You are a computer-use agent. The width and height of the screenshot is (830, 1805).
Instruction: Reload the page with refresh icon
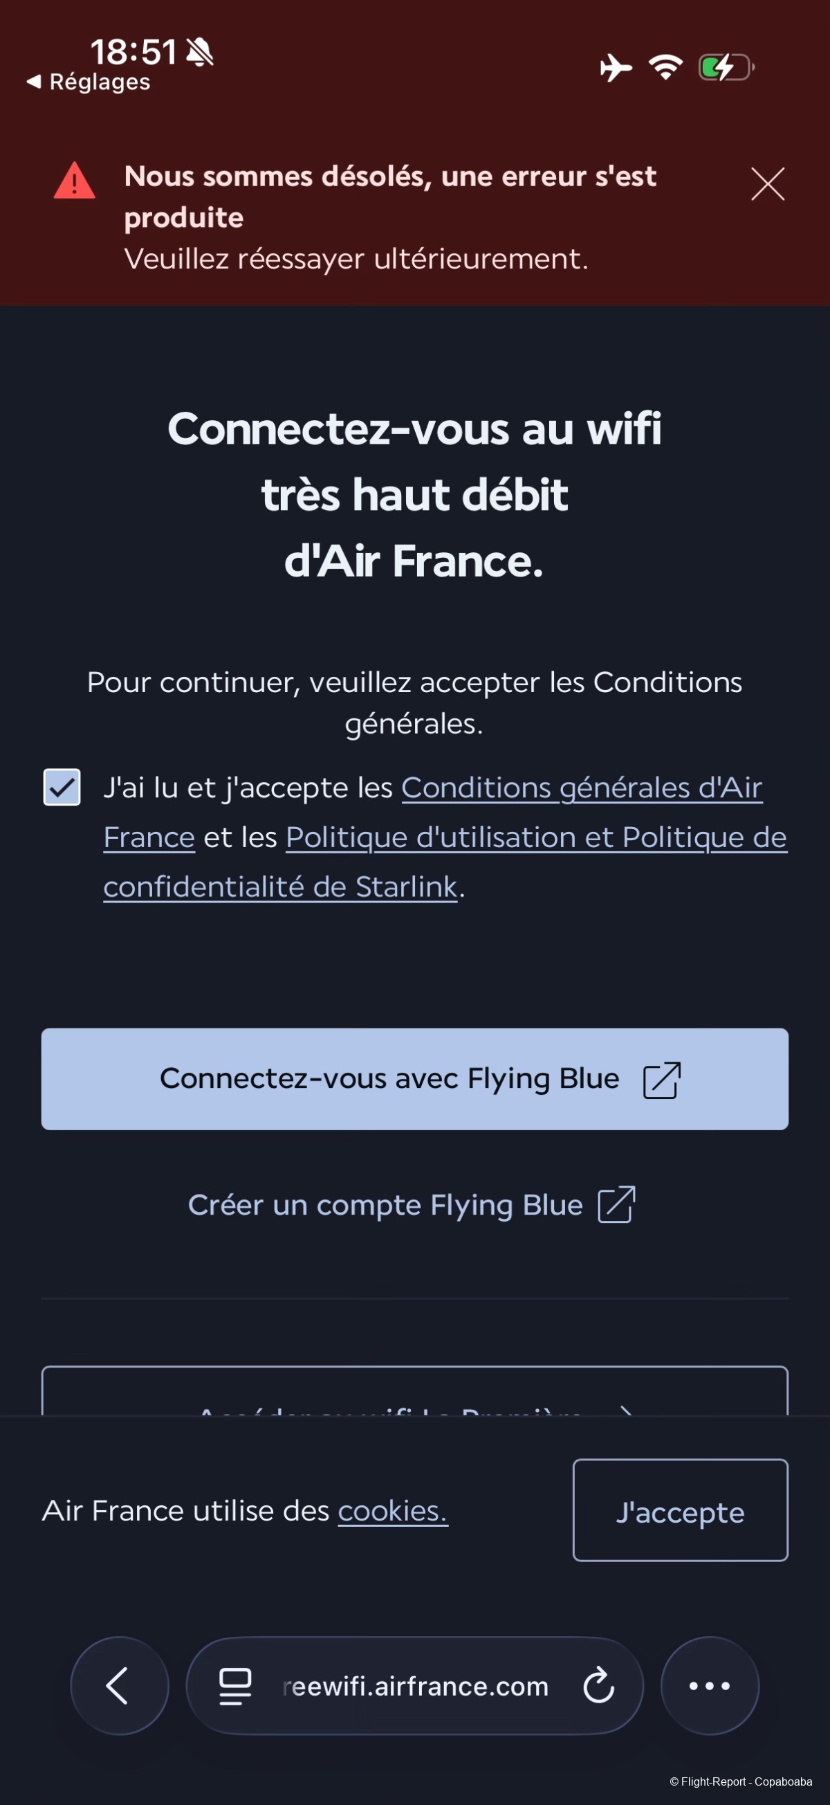[x=599, y=1686]
